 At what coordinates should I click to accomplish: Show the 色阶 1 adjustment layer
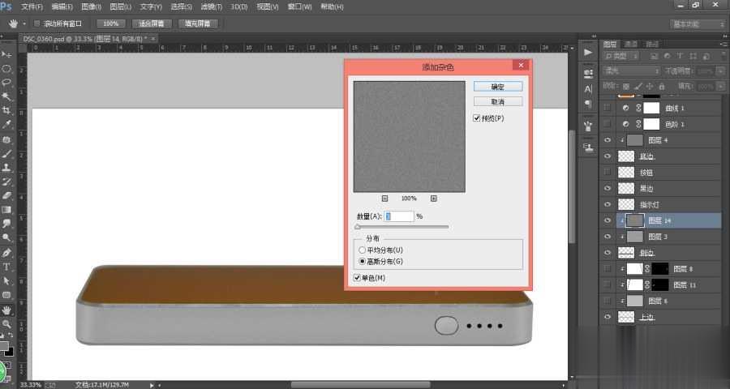point(607,124)
